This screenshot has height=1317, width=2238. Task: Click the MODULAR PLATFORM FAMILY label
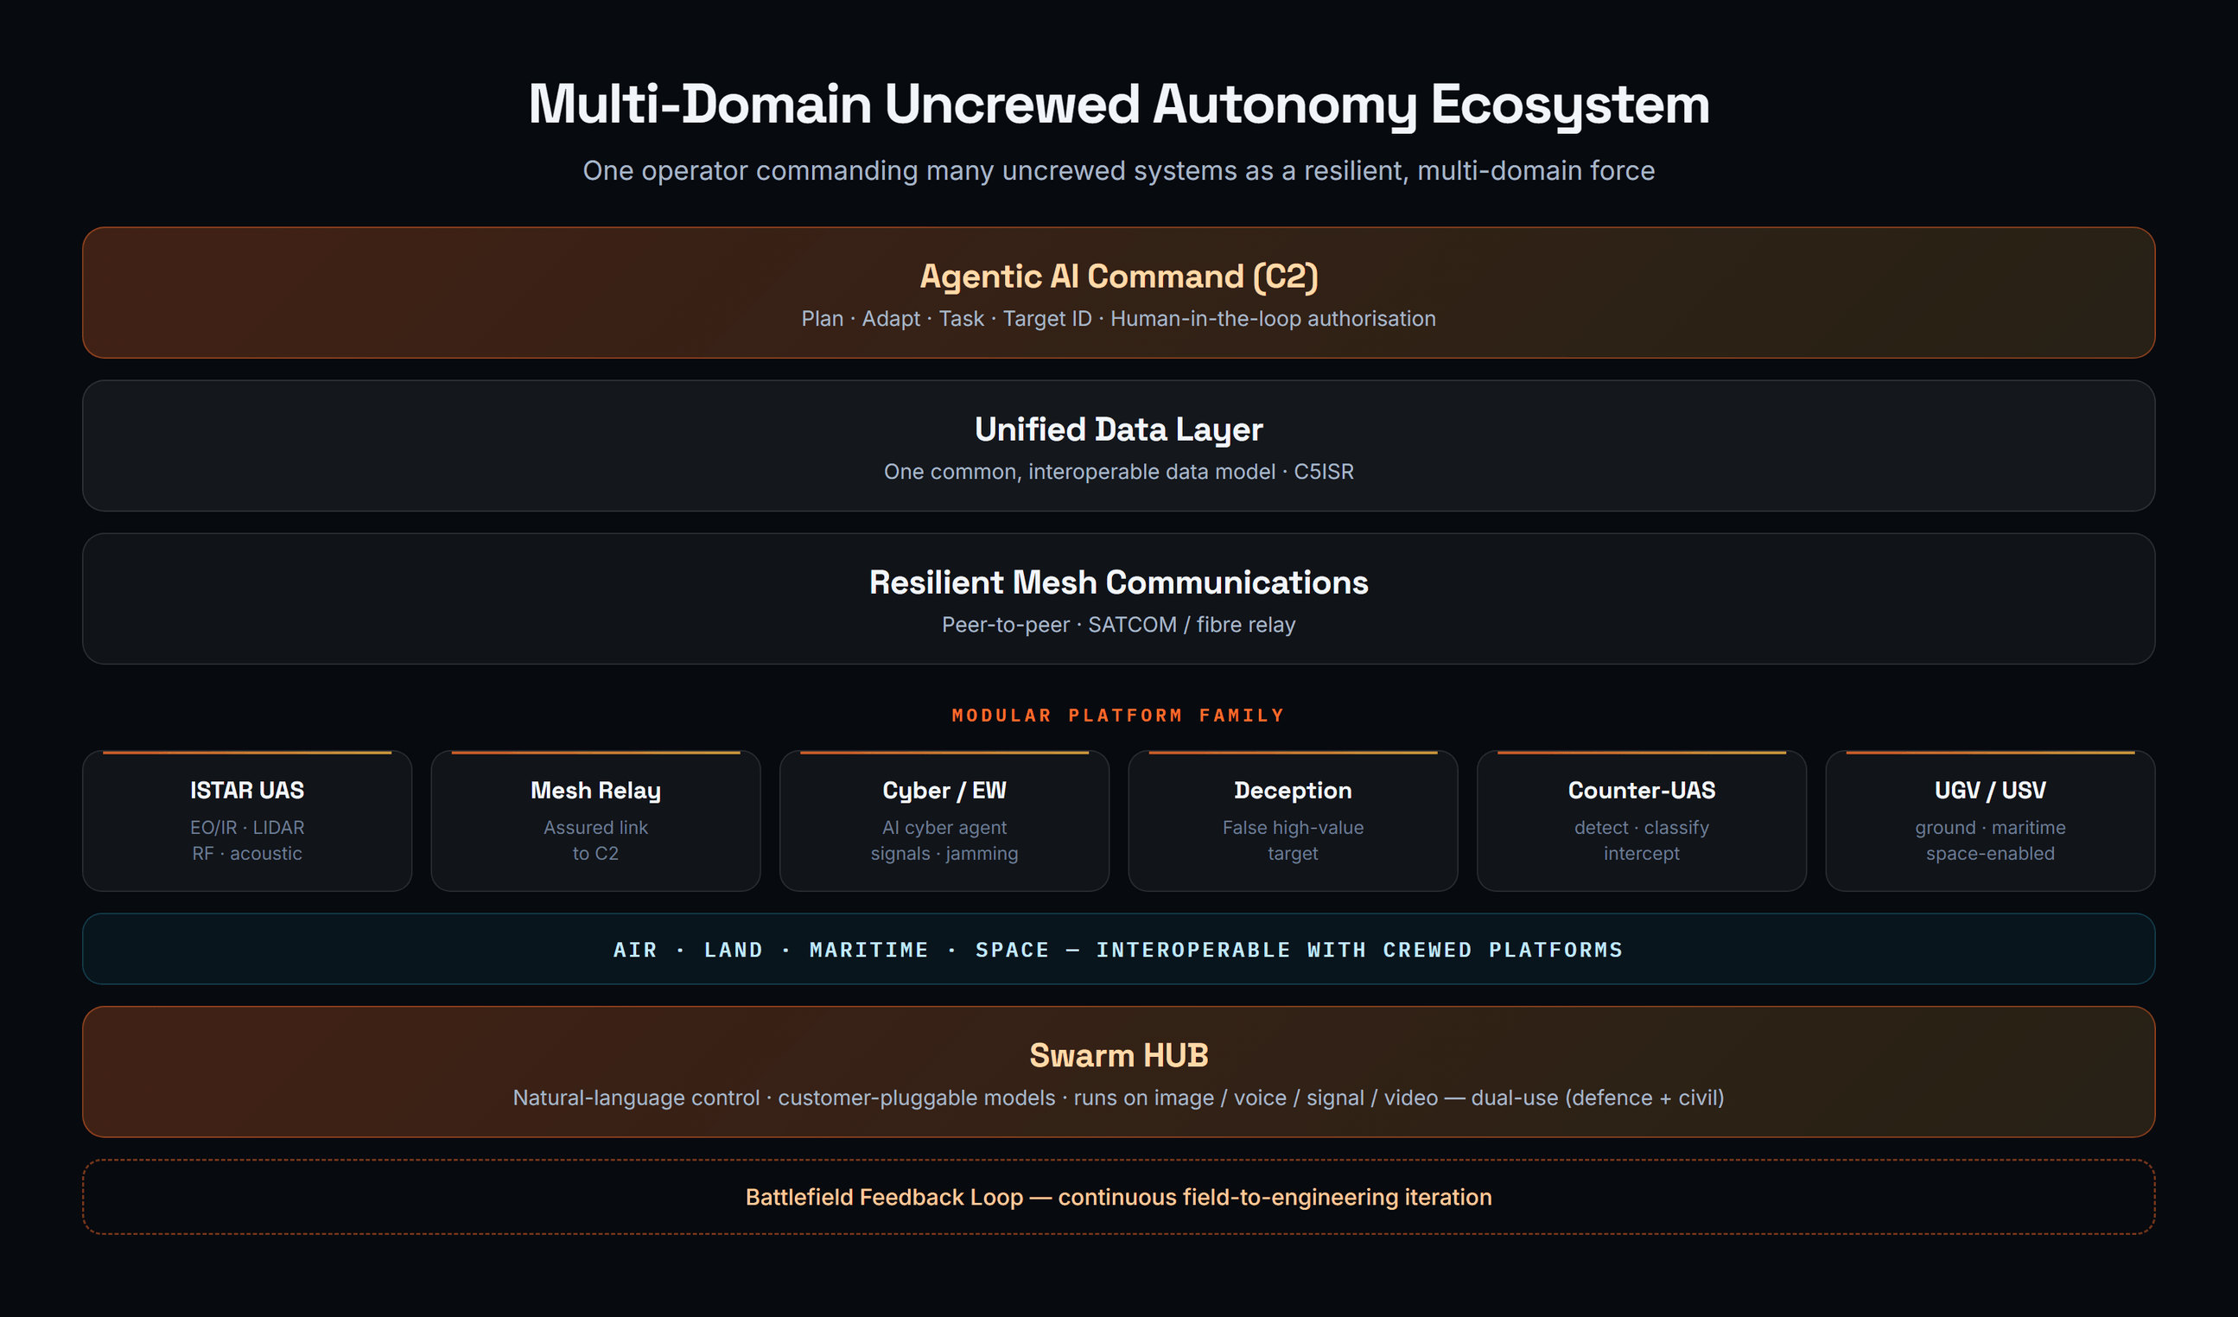(x=1119, y=716)
